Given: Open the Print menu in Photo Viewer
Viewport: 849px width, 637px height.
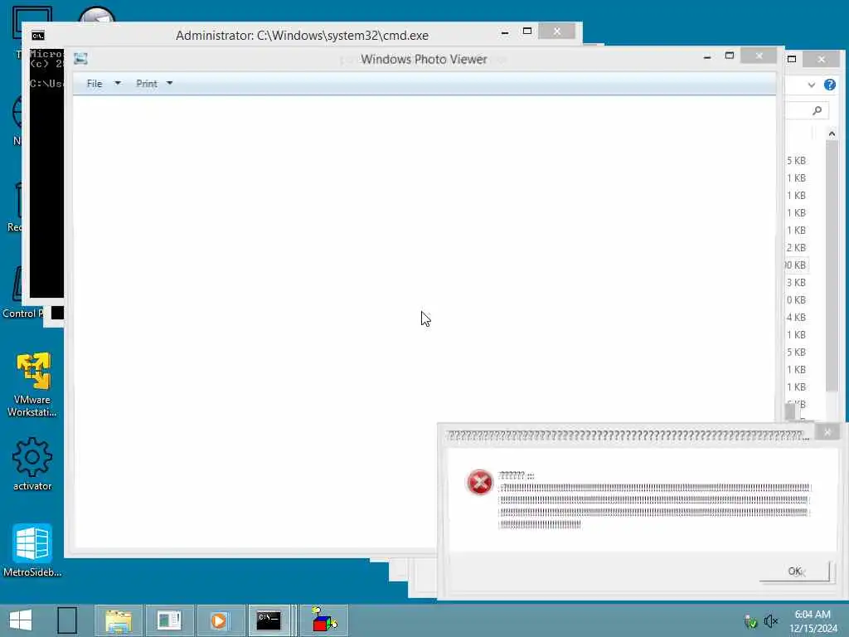Looking at the screenshot, I should point(146,84).
